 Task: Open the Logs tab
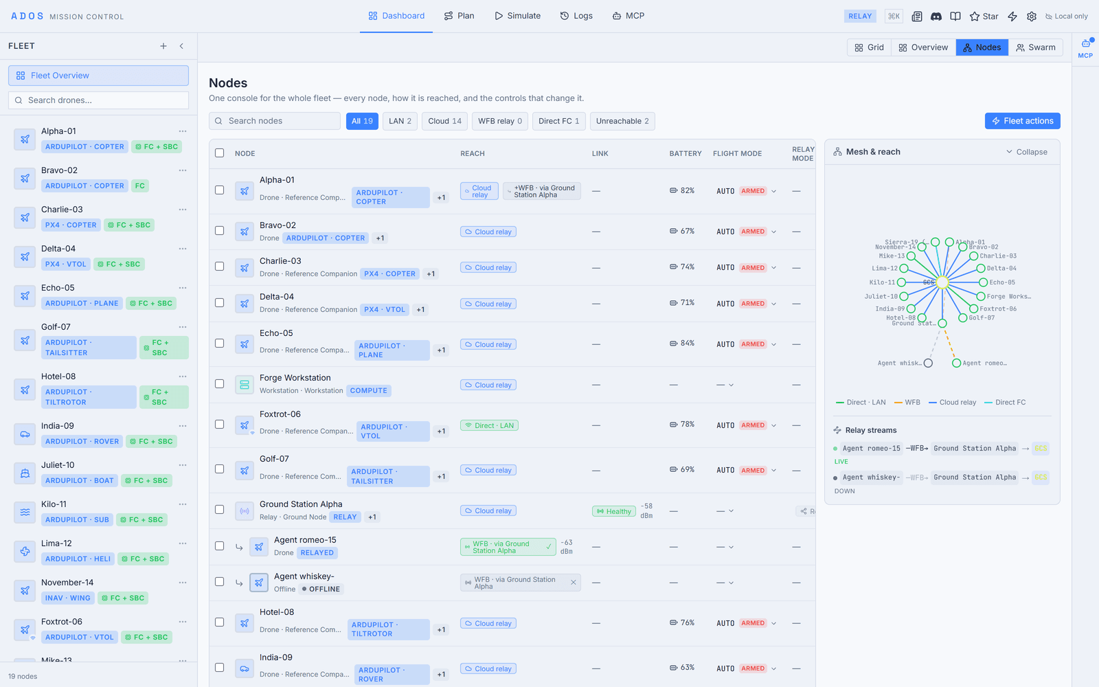[576, 16]
